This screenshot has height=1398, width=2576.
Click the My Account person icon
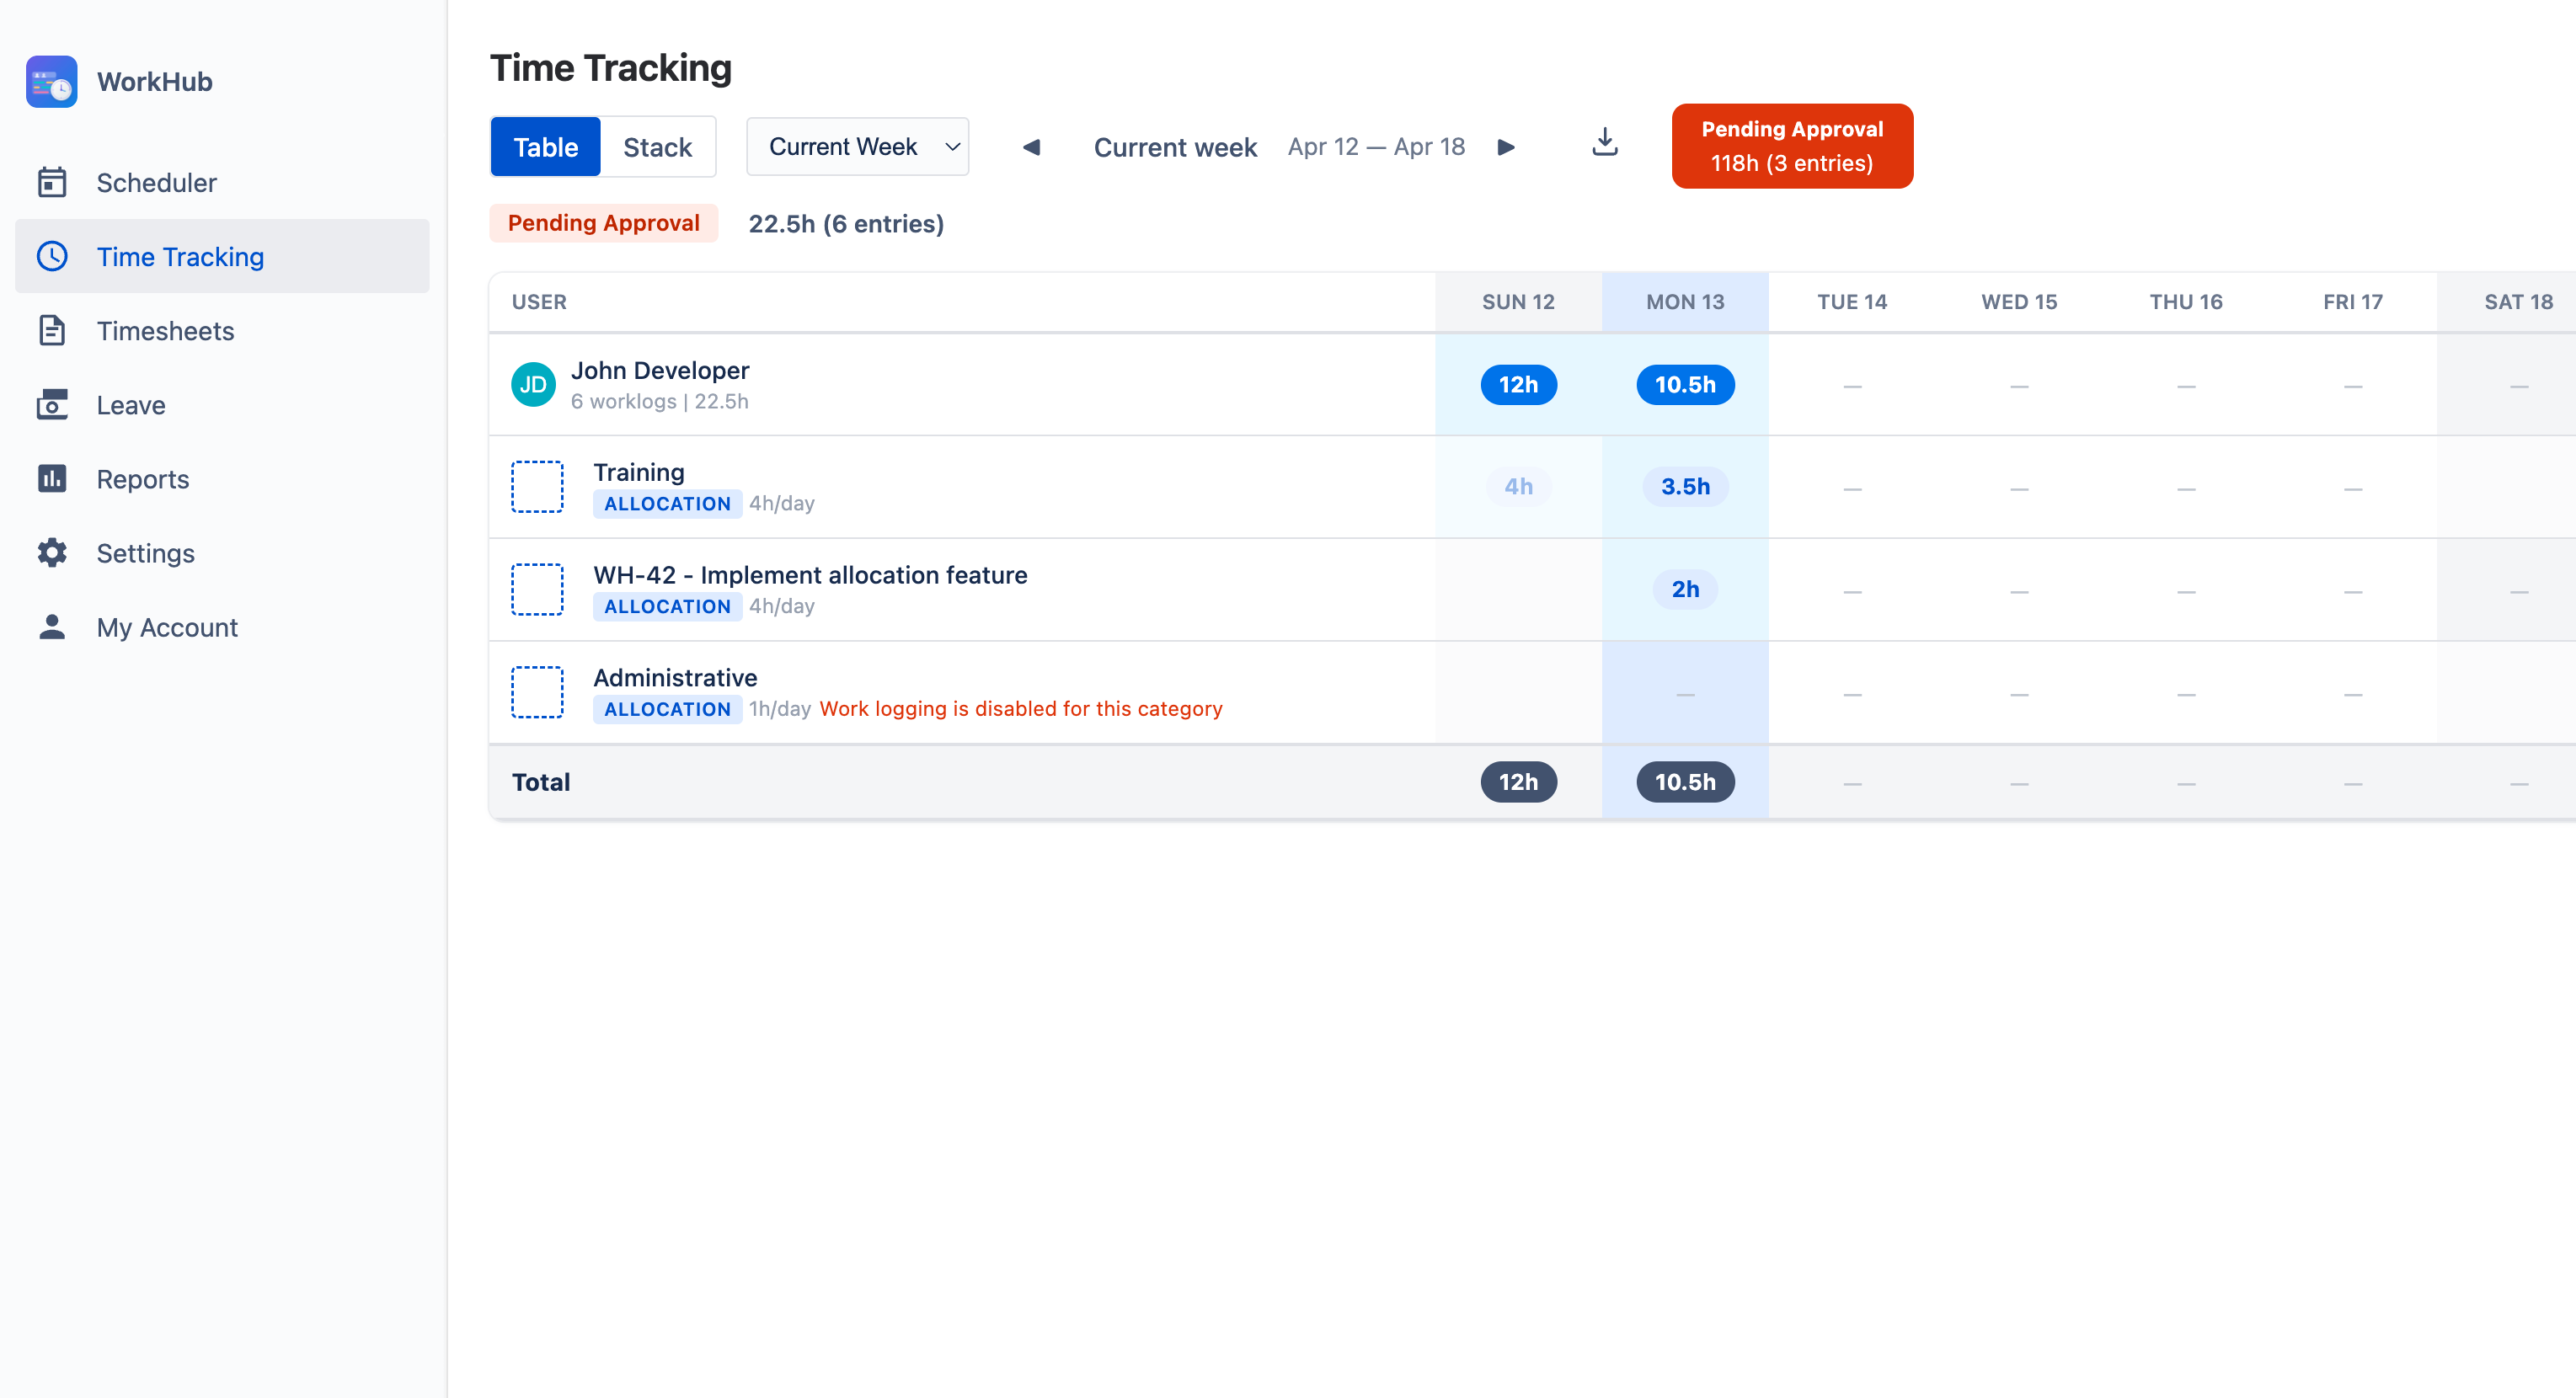coord(51,627)
